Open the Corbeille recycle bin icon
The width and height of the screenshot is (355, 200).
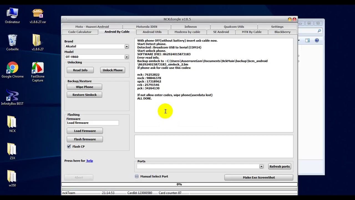coord(12,42)
